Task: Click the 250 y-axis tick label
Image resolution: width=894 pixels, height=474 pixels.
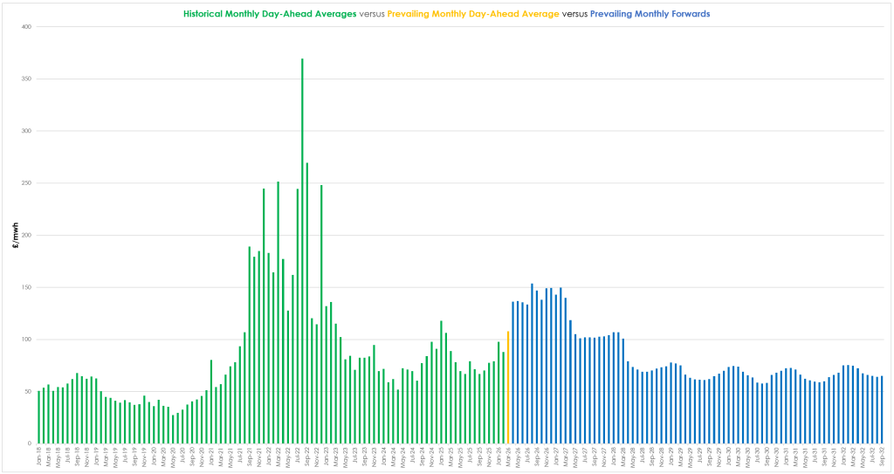Action: pos(26,183)
